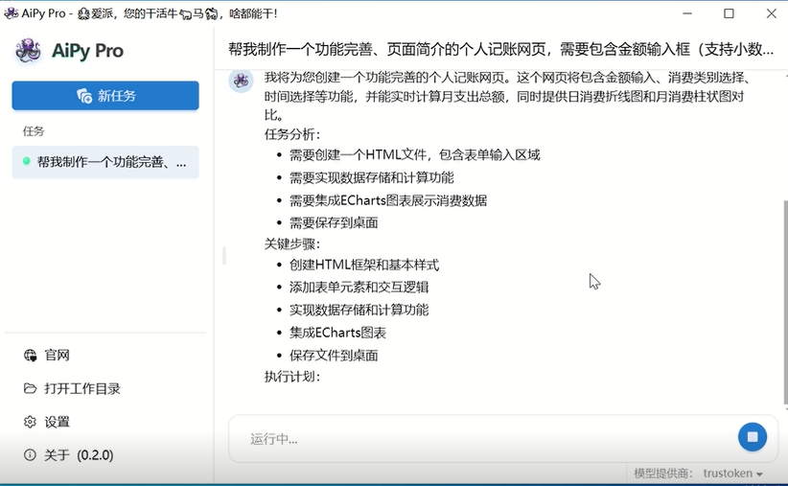Click the title bar app icon
This screenshot has height=486, width=788.
[x=12, y=13]
